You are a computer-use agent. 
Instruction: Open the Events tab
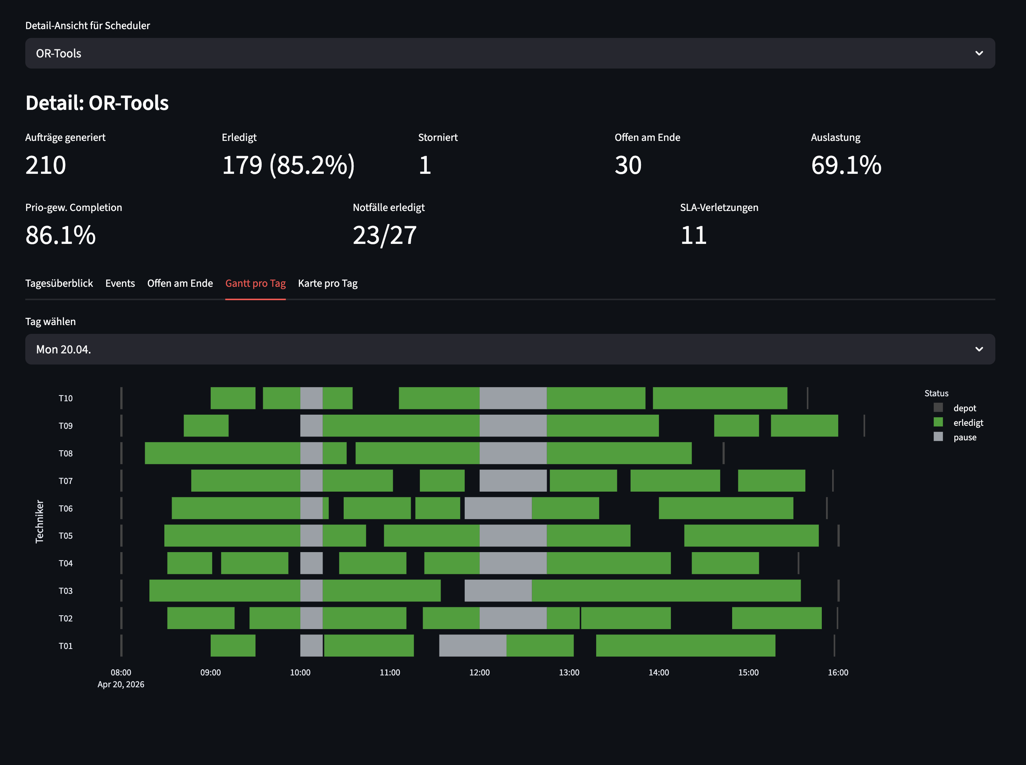(x=120, y=283)
